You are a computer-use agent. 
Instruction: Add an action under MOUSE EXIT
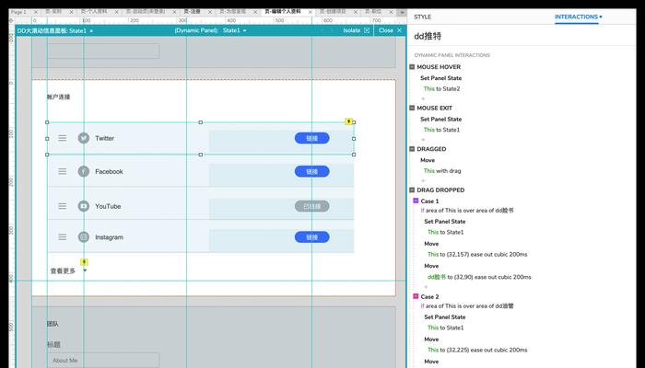point(423,140)
